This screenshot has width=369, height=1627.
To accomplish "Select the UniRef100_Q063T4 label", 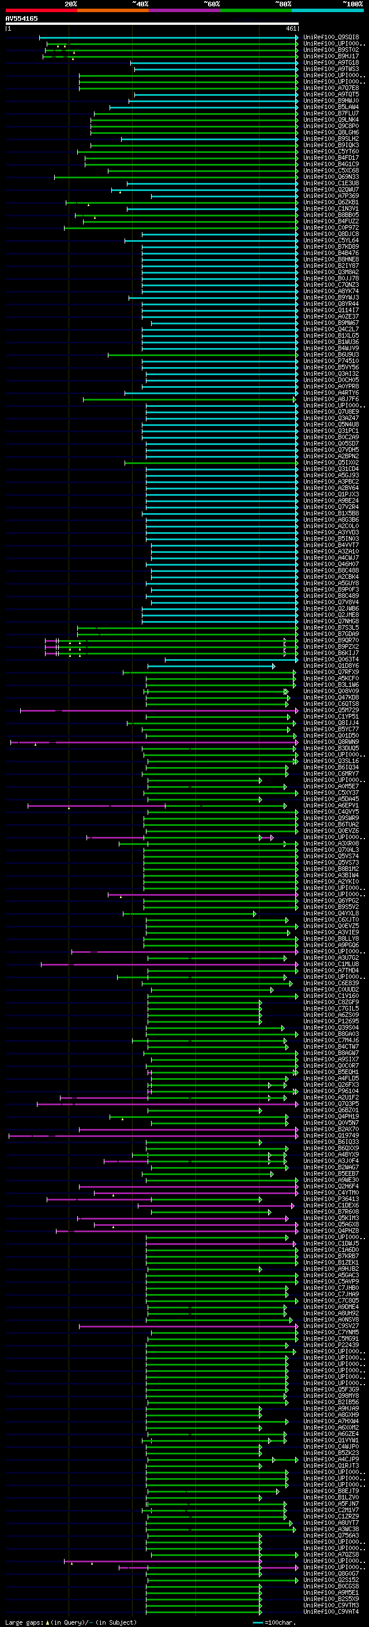I will pos(331,659).
